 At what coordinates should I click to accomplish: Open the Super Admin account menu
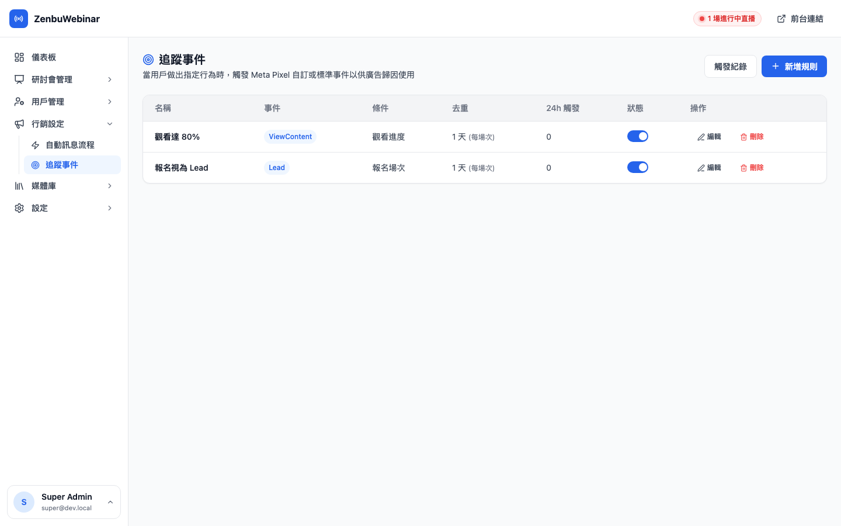coord(64,501)
